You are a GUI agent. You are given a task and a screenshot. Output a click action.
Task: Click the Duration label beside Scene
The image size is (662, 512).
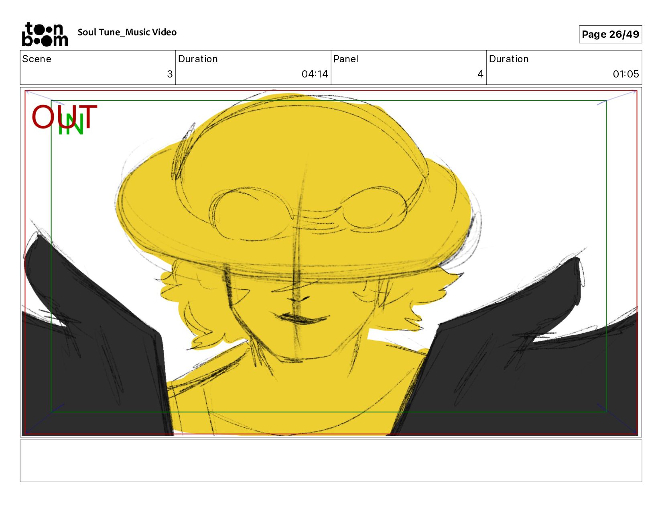pyautogui.click(x=198, y=59)
